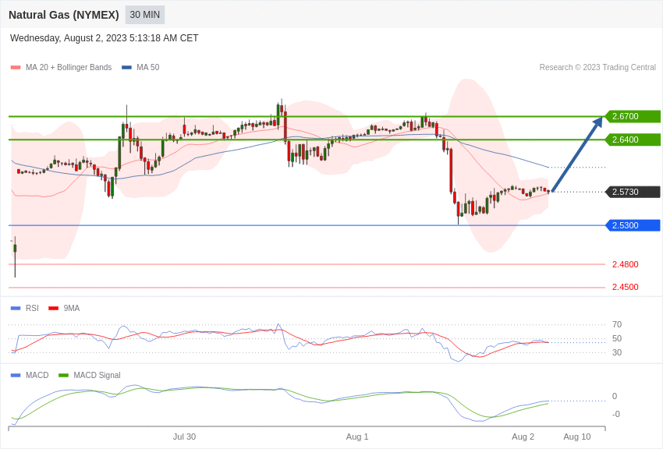
Task: Click the red 9MA legend swatch
Action: point(54,309)
